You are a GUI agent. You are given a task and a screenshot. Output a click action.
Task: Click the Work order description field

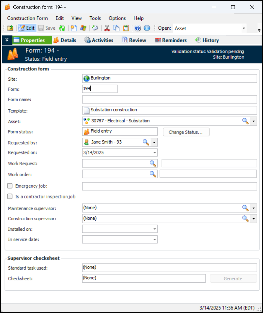click(208, 174)
